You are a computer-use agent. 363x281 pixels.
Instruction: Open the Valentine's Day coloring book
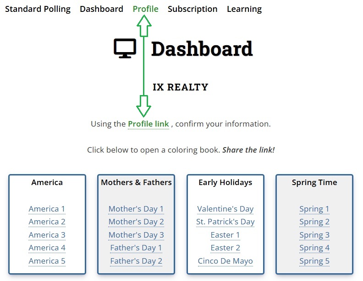click(x=225, y=209)
